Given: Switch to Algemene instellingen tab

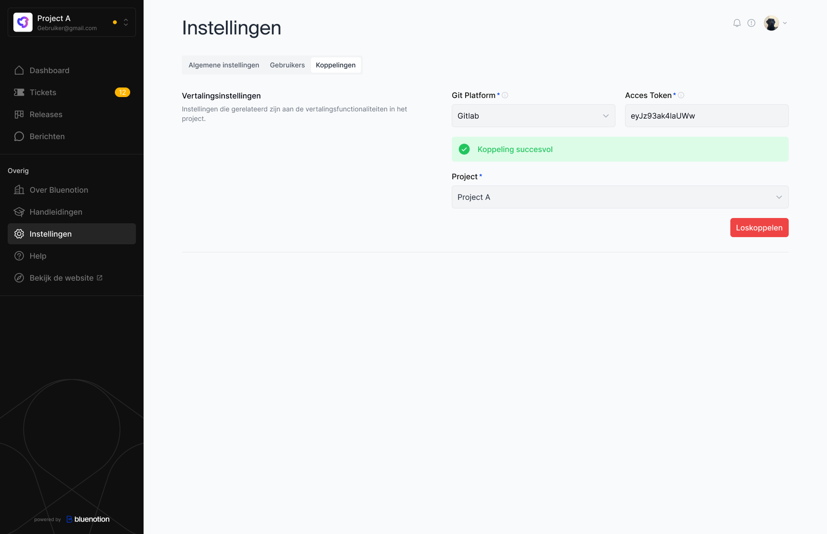Looking at the screenshot, I should pos(224,65).
